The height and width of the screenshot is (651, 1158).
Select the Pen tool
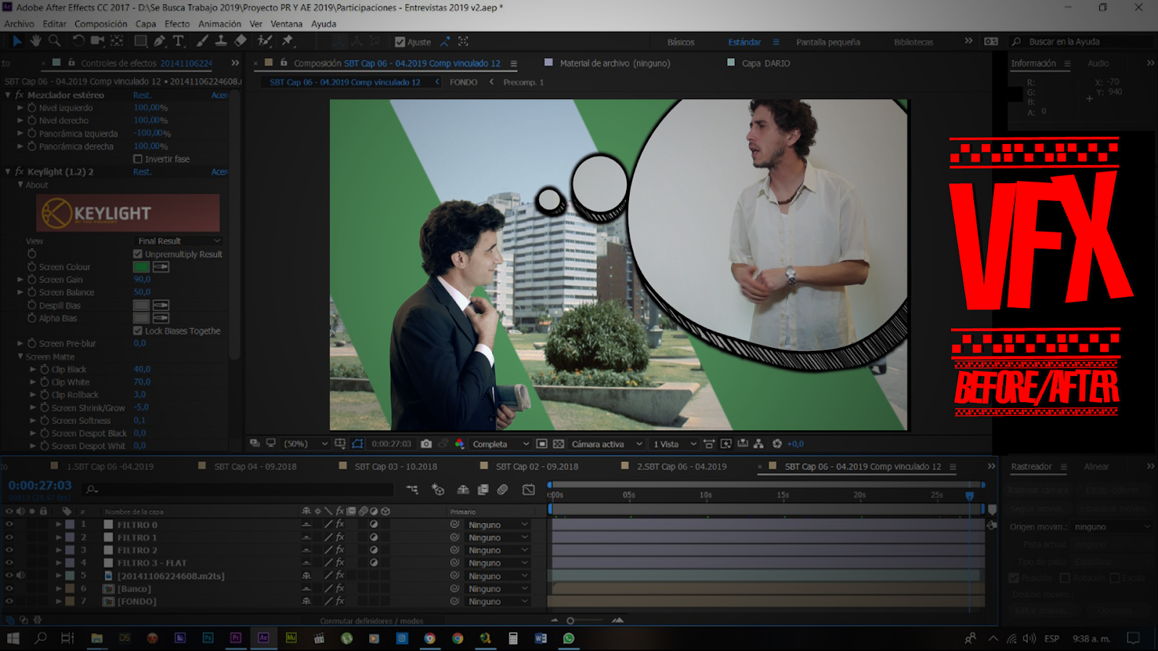point(159,41)
